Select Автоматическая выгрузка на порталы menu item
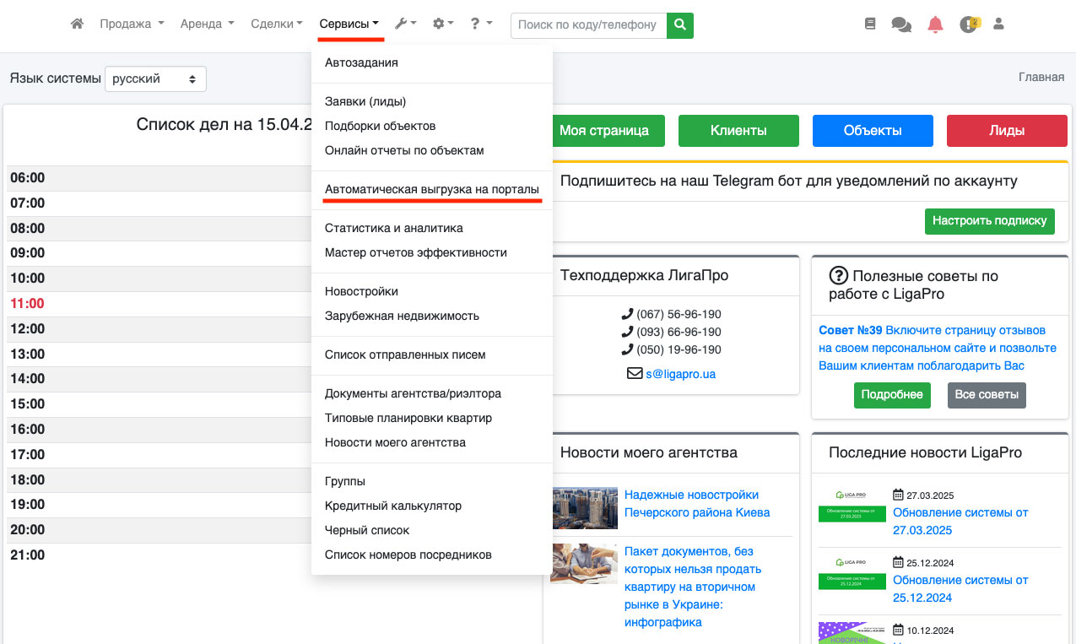The image size is (1076, 644). pos(431,190)
